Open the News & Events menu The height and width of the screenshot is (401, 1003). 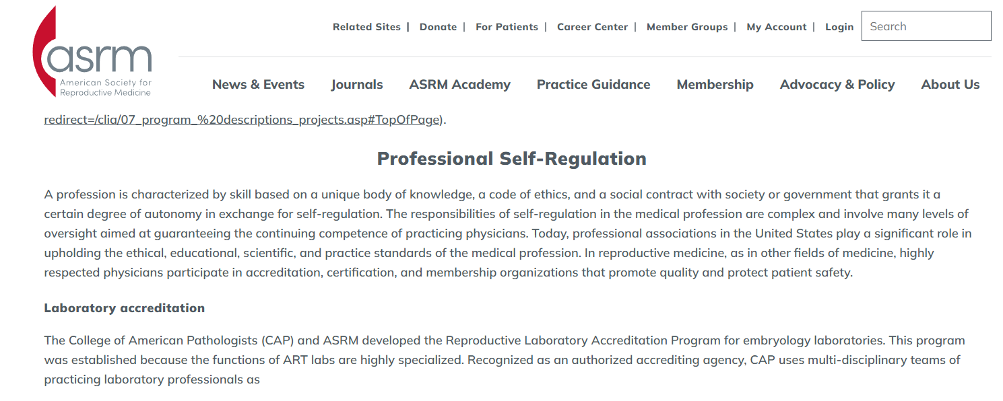[258, 85]
